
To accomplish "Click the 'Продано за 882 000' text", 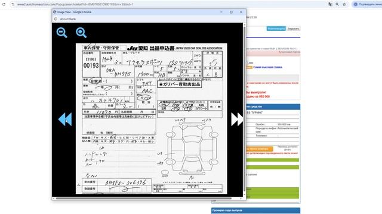I will pos(258,96).
